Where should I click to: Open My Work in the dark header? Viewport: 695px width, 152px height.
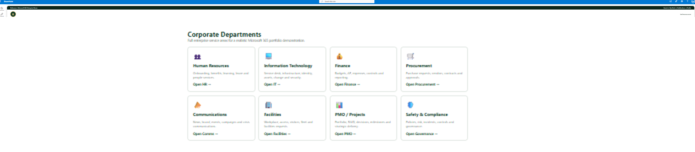672,8
